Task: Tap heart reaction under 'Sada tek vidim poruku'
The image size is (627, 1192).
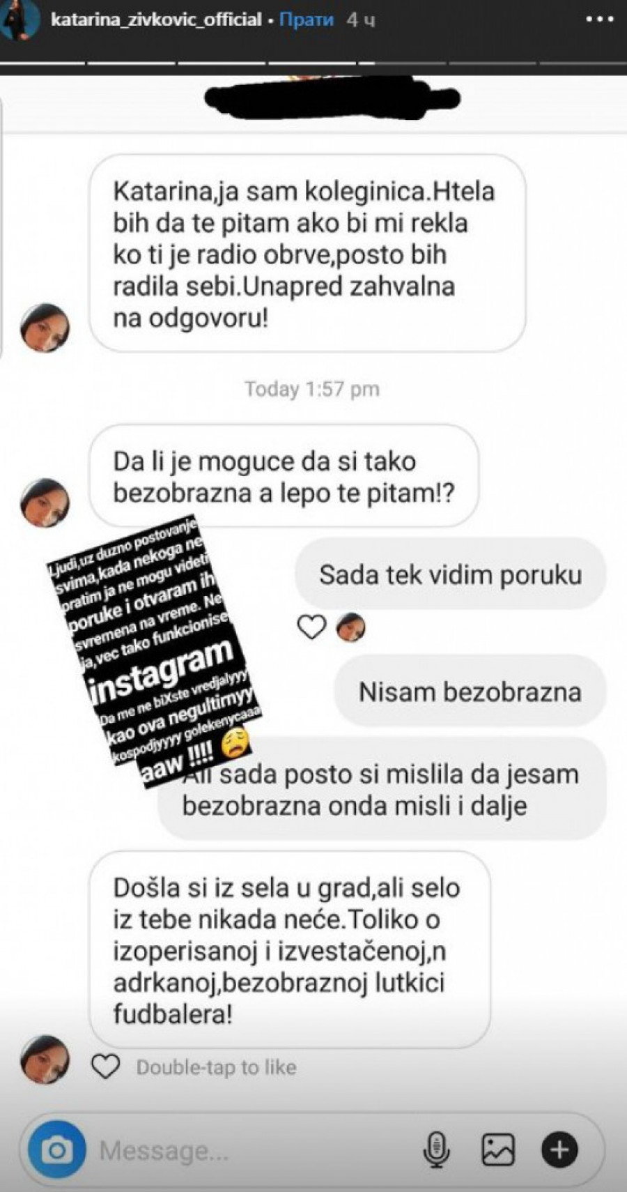Action: (311, 627)
